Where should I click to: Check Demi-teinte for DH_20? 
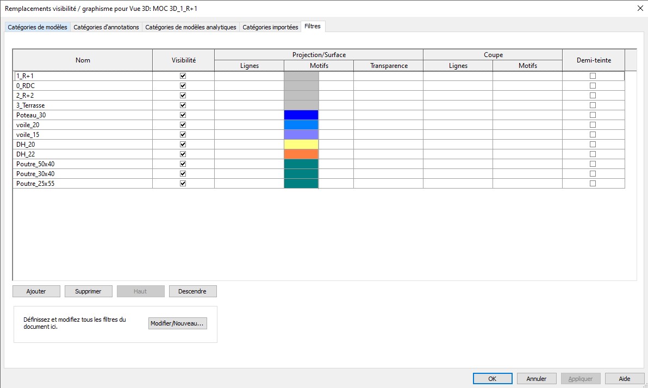pos(593,144)
